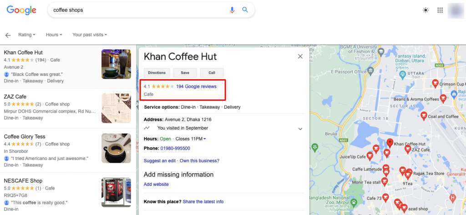The width and height of the screenshot is (466, 215).
Task: Open the NESCAFE Shop photo thumbnail
Action: (116, 192)
